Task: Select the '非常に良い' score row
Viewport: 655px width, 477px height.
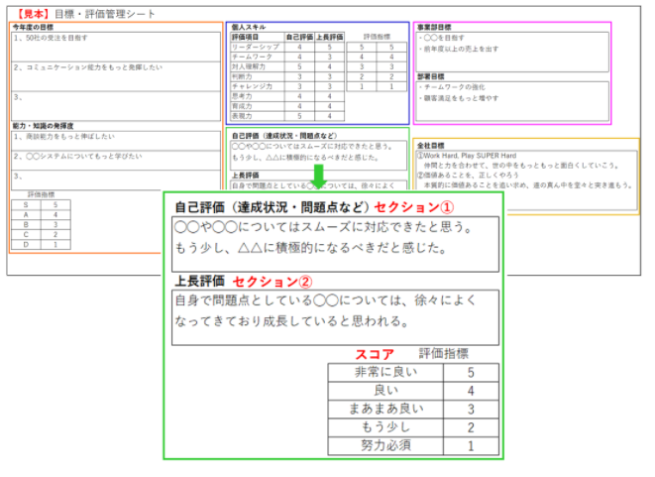Action: point(384,374)
